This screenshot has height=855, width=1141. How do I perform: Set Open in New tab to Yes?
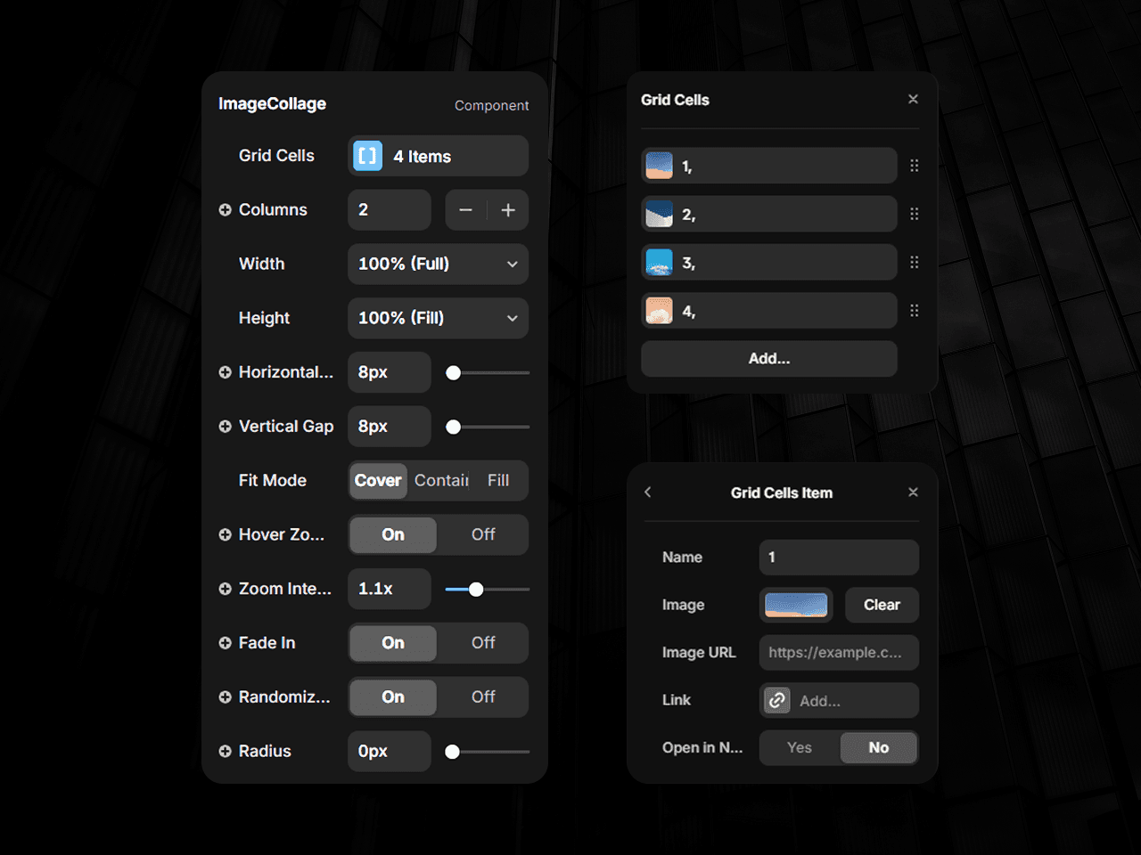coord(800,748)
